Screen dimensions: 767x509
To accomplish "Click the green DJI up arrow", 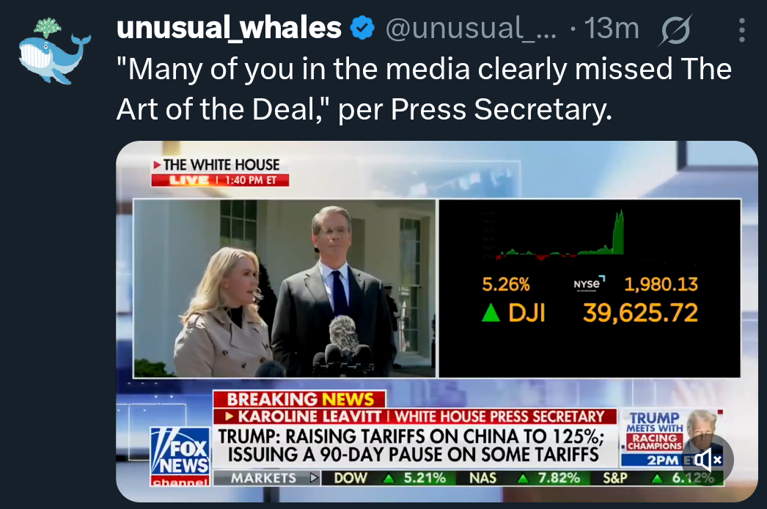I will point(491,312).
